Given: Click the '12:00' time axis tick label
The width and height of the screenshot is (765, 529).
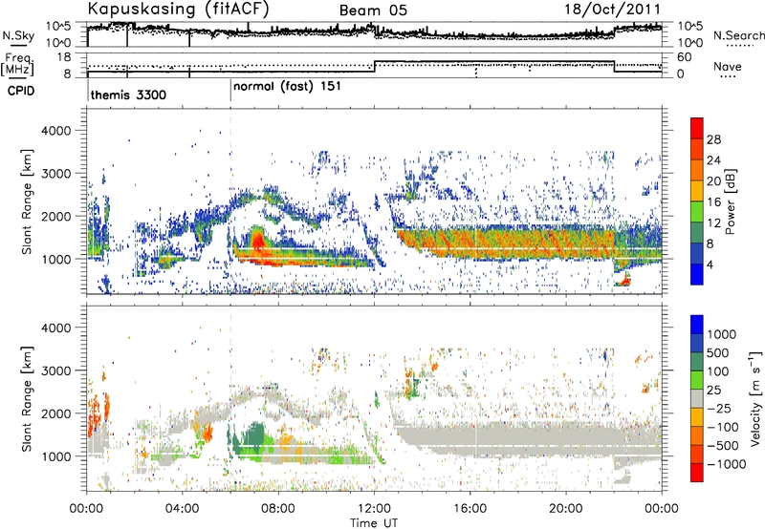Looking at the screenshot, I should click(374, 509).
